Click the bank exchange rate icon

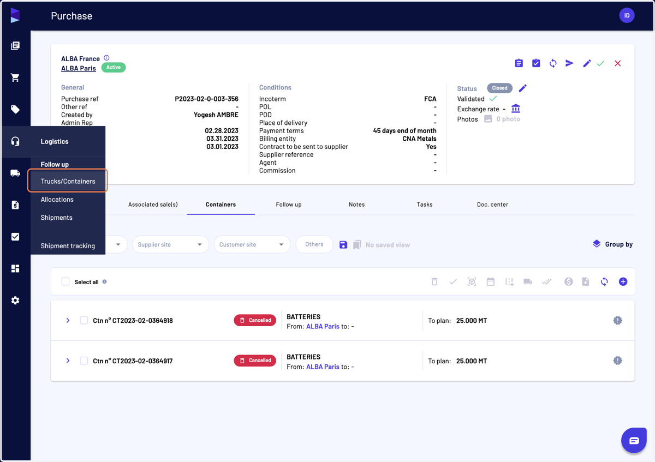(516, 109)
